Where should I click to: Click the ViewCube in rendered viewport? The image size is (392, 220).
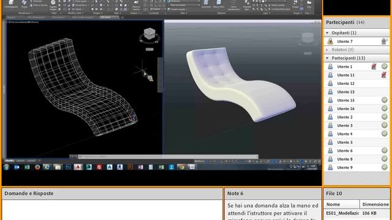[x=307, y=38]
